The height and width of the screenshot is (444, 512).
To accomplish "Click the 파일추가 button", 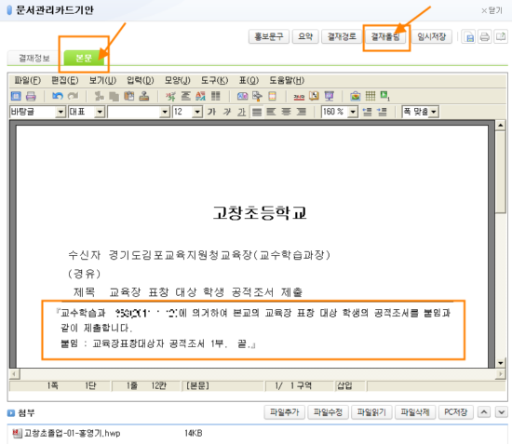I will [x=285, y=412].
